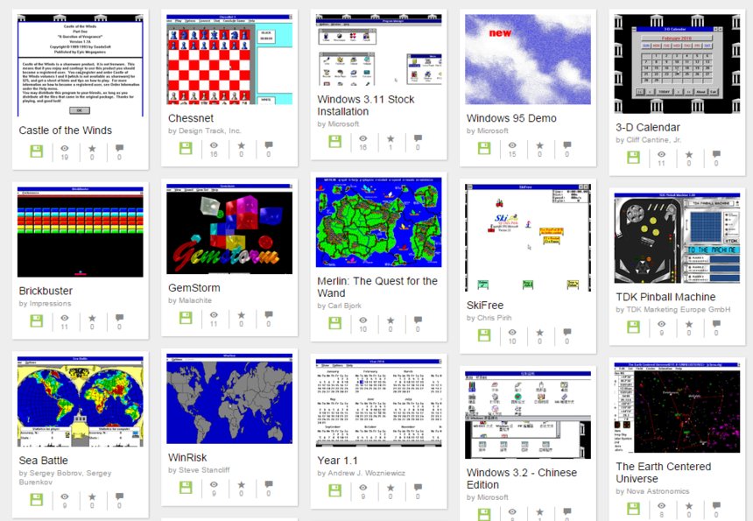Viewport: 753px width, 521px height.
Task: Click the floppy disk icon on the Brickbuster card
Action: [x=37, y=320]
